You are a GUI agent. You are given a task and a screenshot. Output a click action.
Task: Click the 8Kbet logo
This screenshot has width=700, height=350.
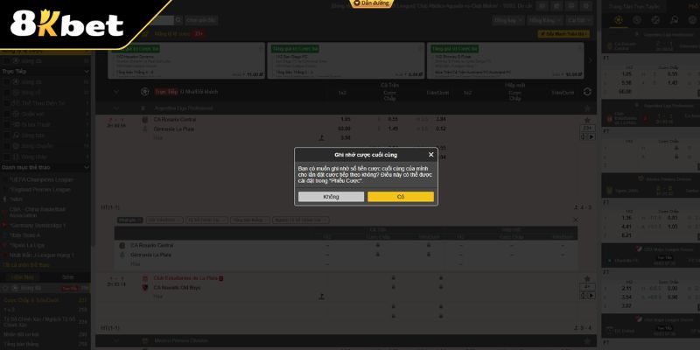click(x=66, y=24)
